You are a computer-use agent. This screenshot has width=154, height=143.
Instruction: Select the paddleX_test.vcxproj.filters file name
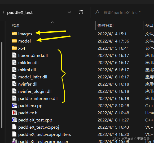[45, 135]
